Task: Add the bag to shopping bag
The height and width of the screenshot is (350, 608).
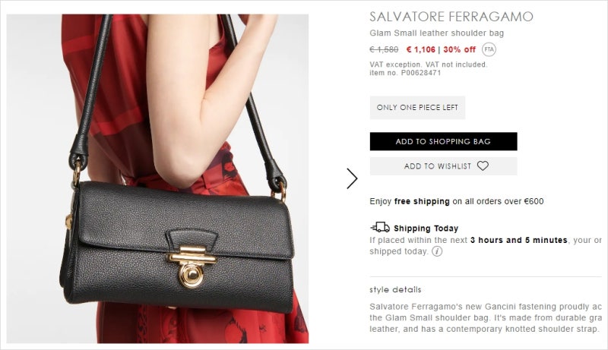Action: coord(443,141)
